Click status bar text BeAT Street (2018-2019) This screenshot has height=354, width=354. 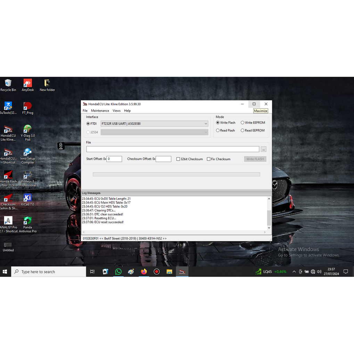point(120,238)
